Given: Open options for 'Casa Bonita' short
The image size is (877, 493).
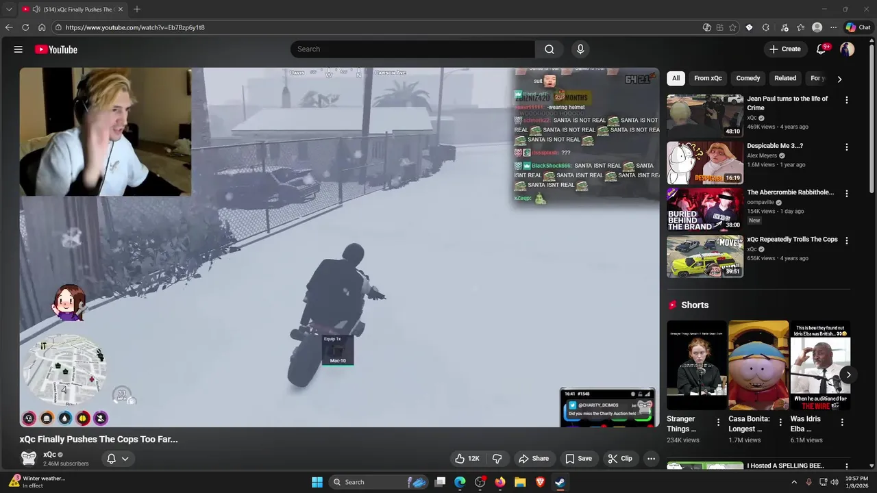Looking at the screenshot, I should 780,422.
